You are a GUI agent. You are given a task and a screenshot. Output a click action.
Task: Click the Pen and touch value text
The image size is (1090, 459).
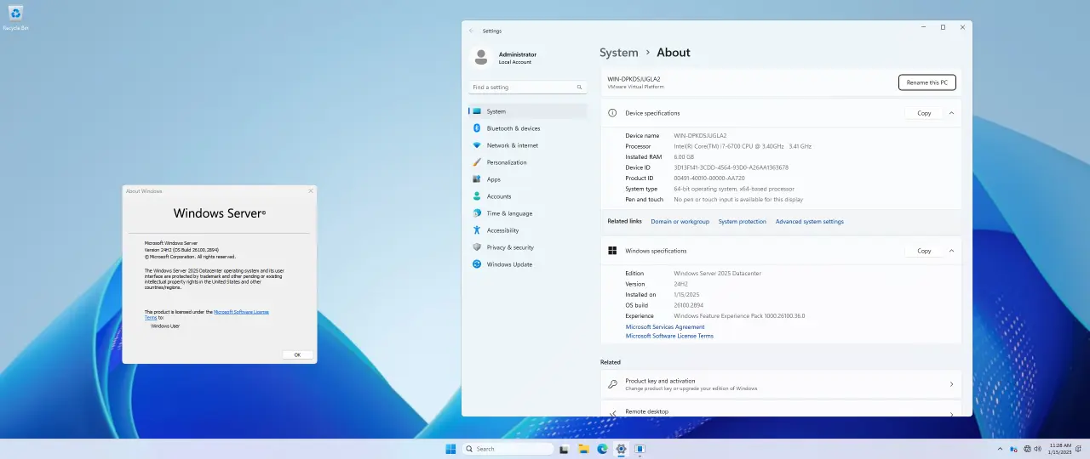point(738,200)
